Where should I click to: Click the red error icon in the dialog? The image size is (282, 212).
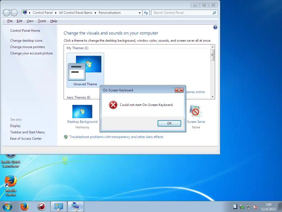pyautogui.click(x=113, y=105)
